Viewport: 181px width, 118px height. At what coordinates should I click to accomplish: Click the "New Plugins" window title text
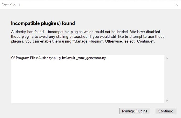pos(11,4)
